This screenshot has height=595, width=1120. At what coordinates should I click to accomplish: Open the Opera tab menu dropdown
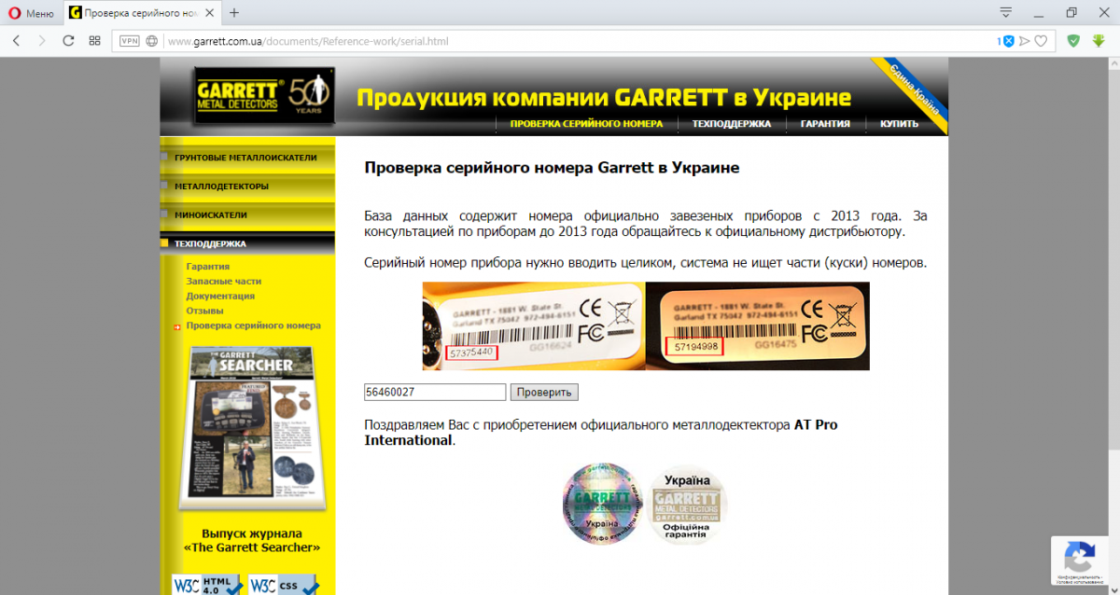(x=1005, y=12)
